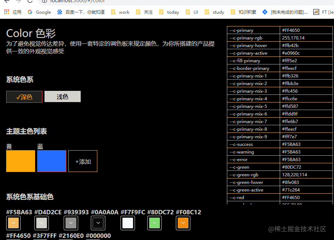This screenshot has height=240, width=334.
Task: Open the #F5BA63 color dropdown
Action: [13, 223]
